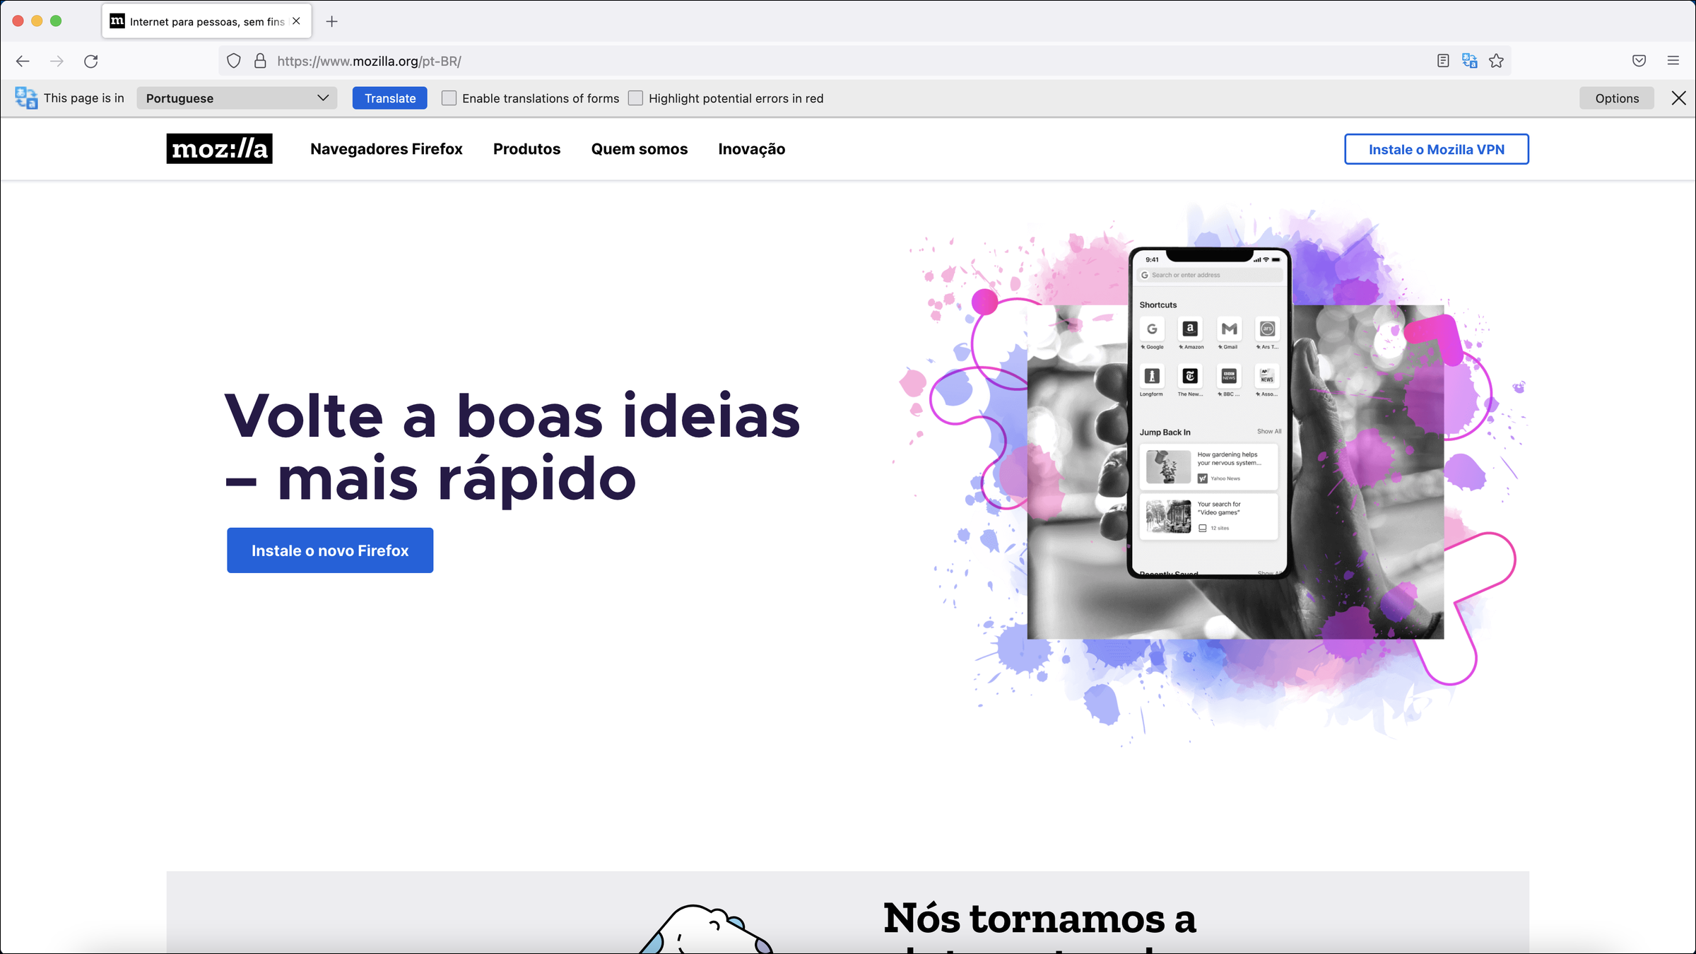The image size is (1696, 954).
Task: Show site security padlock info
Action: pyautogui.click(x=260, y=61)
